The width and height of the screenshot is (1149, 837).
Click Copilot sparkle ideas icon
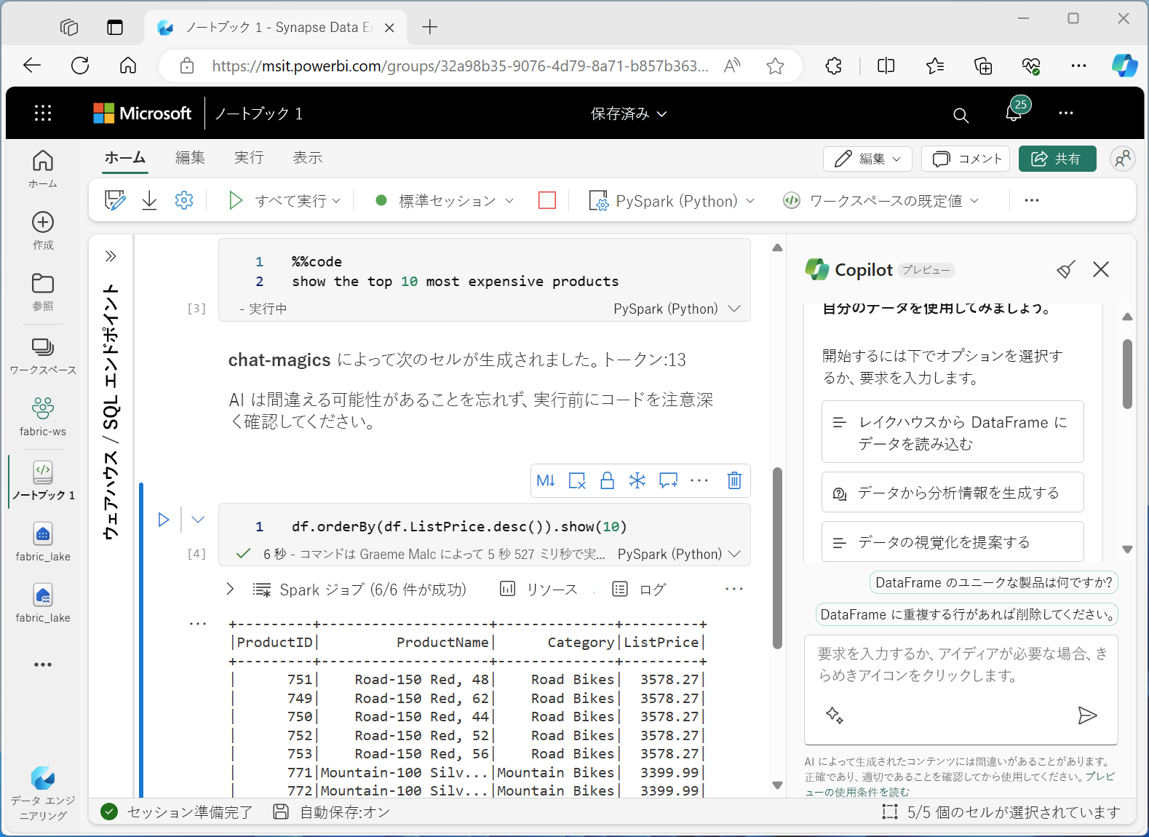click(x=835, y=715)
